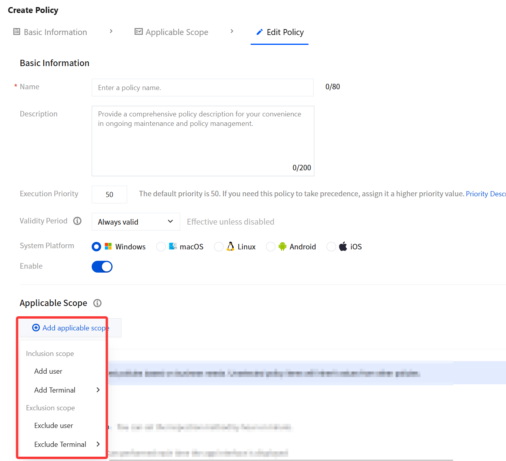Click the Applicable Scope info icon
The image size is (506, 461).
98,303
